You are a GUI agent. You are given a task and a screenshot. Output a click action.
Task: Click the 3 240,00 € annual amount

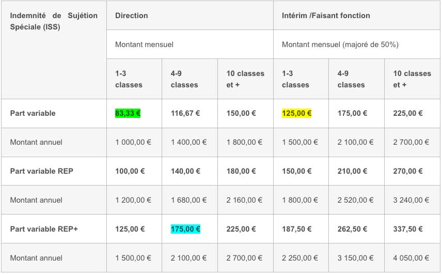point(411,200)
